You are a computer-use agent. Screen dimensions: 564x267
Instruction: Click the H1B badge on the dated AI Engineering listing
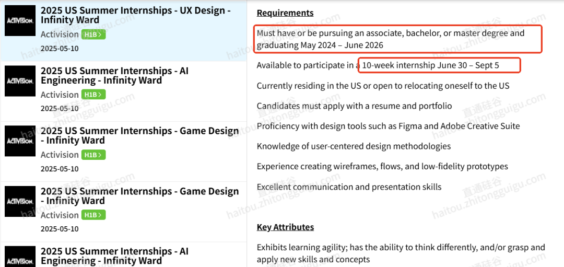click(93, 95)
